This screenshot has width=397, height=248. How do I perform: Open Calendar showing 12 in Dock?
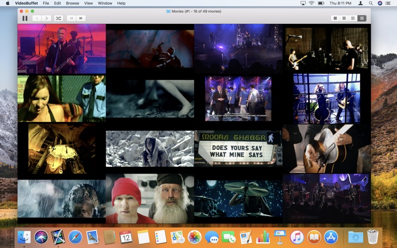tap(126, 237)
